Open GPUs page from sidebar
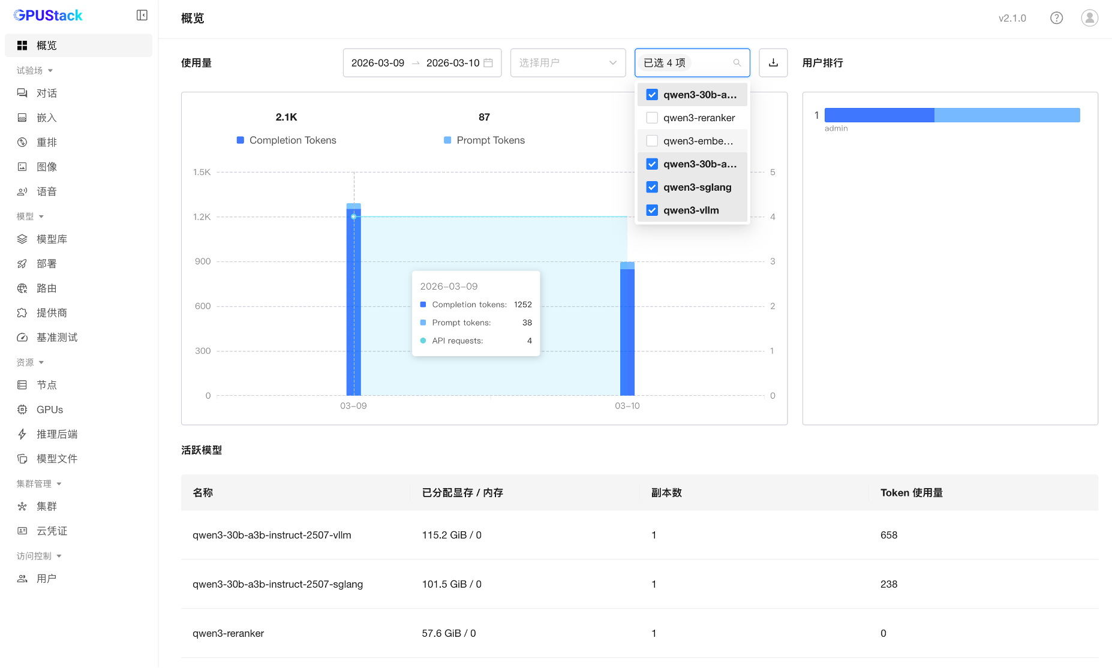 [49, 410]
